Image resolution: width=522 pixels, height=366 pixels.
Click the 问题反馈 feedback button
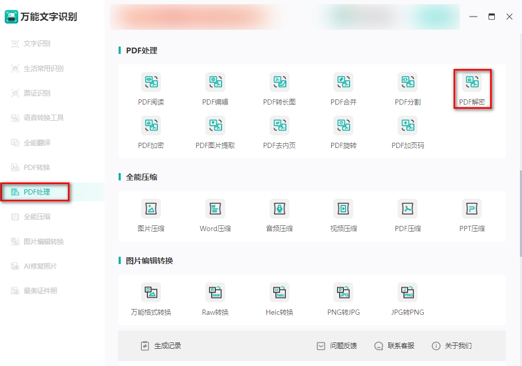click(x=337, y=346)
